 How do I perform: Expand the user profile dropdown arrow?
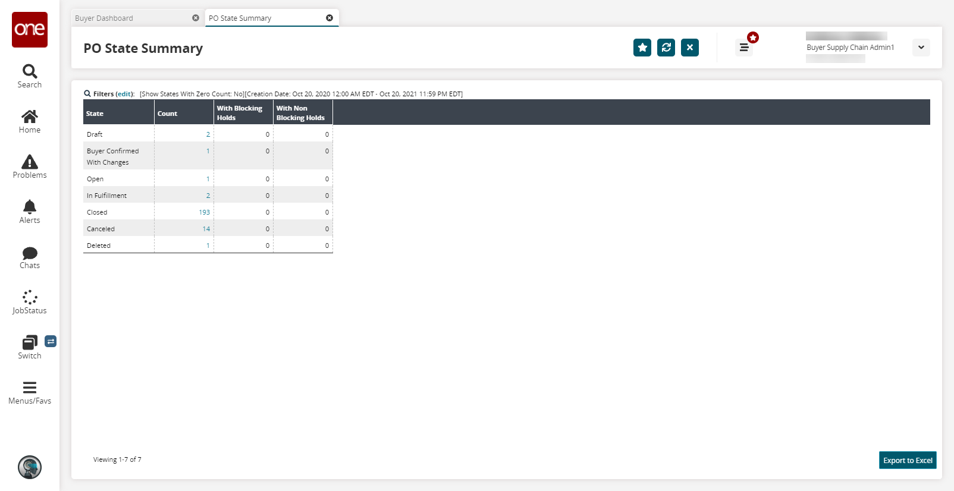pyautogui.click(x=921, y=48)
